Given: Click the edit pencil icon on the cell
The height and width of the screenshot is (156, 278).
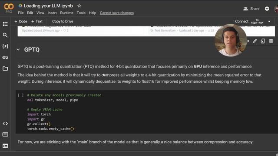Looking at the screenshot, I should pyautogui.click(x=255, y=41).
